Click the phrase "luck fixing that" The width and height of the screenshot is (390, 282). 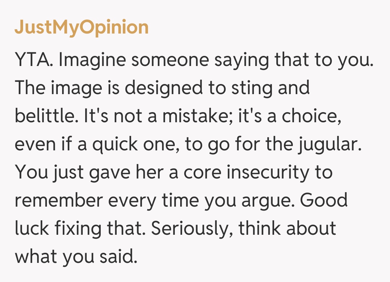click(x=79, y=228)
